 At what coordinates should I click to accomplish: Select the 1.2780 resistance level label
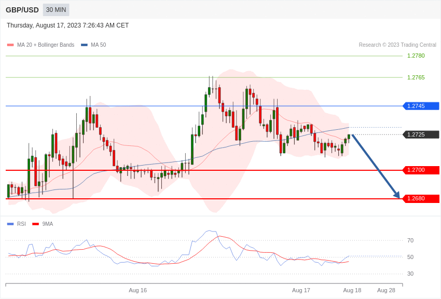coord(416,56)
